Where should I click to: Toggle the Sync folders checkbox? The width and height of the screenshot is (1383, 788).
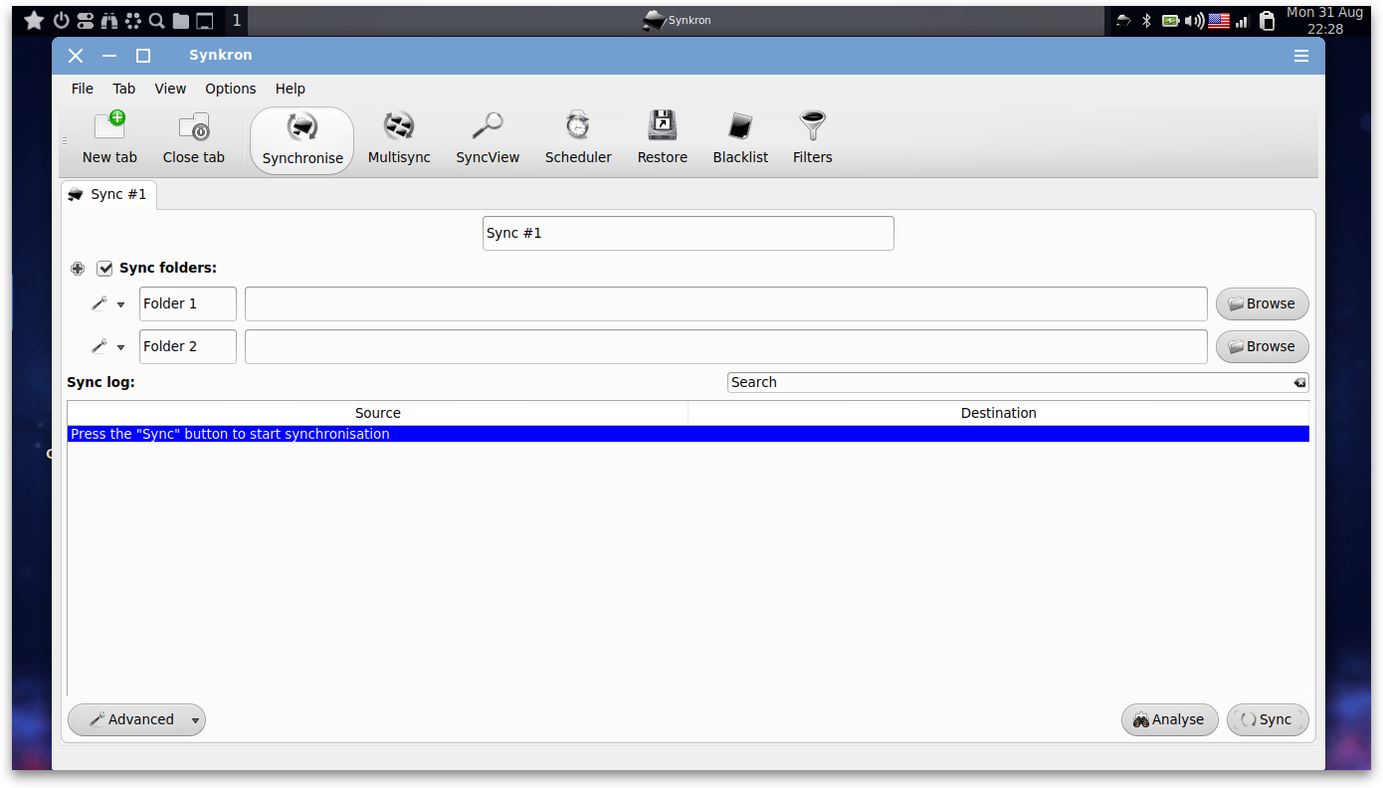(104, 269)
